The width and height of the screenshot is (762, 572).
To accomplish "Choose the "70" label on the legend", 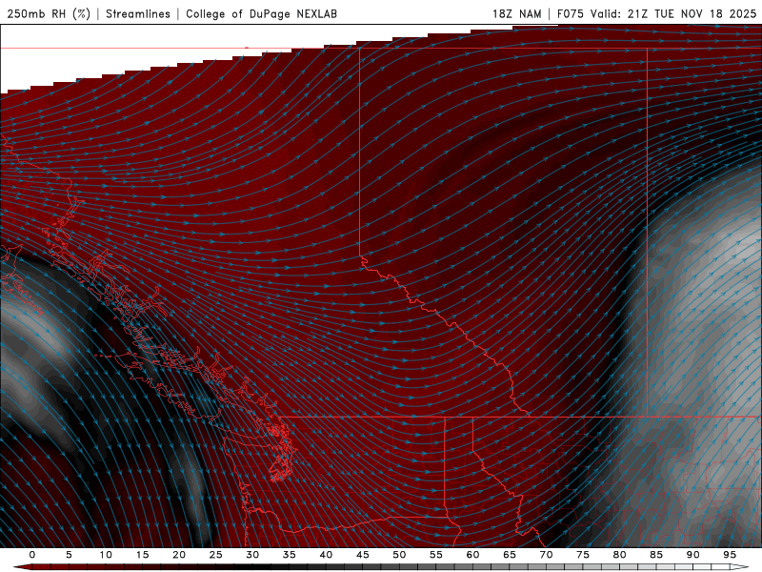I will (546, 555).
